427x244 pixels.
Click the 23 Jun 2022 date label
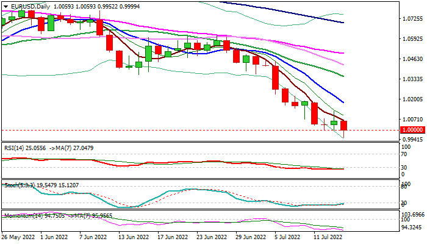tap(212, 236)
